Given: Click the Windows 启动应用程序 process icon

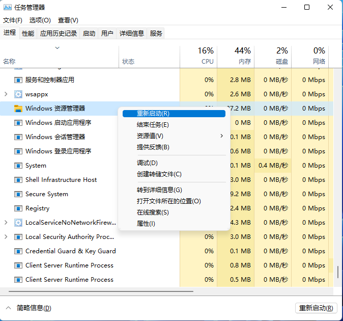Looking at the screenshot, I should [18, 123].
